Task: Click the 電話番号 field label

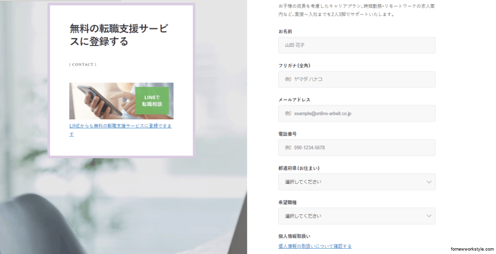Action: (287, 134)
